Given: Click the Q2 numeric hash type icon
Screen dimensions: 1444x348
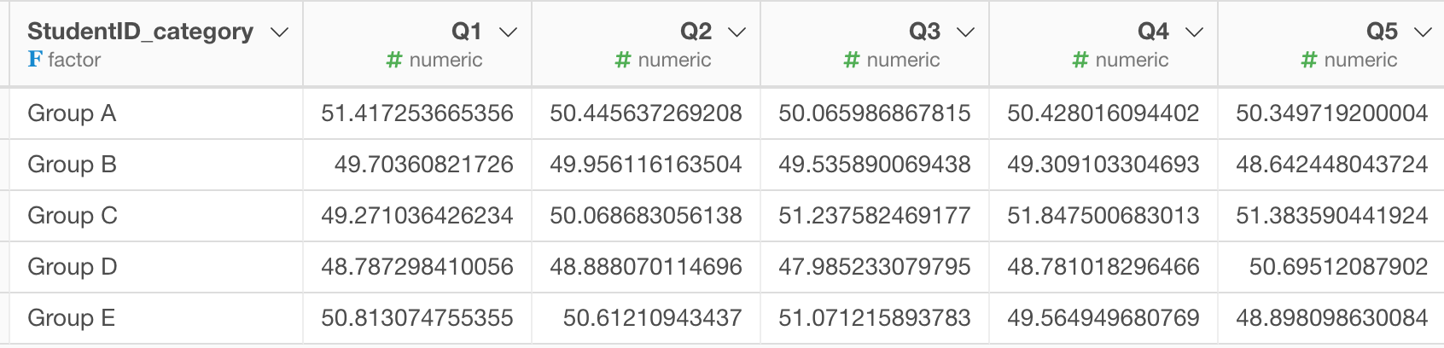Looking at the screenshot, I should click(x=623, y=60).
